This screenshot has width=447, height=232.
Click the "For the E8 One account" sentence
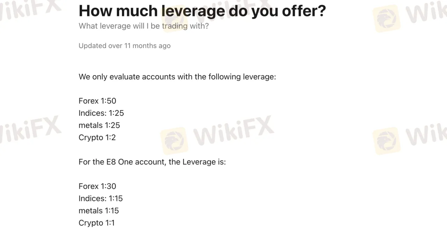tap(152, 162)
